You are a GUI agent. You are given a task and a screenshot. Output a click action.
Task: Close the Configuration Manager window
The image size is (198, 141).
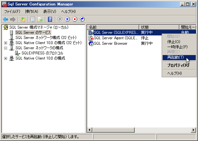(194, 4)
